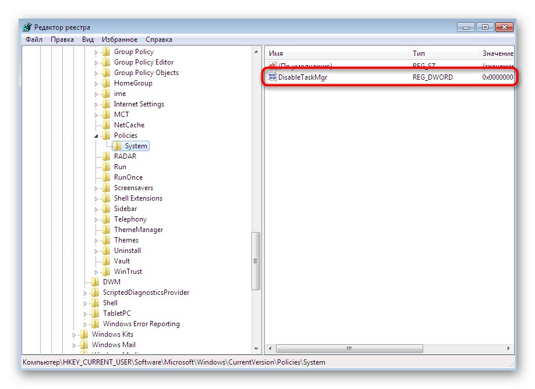The width and height of the screenshot is (535, 389).
Task: Select the Themes key
Action: click(126, 240)
